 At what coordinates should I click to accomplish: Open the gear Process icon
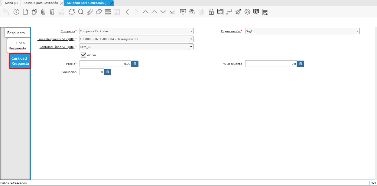[x=247, y=12]
